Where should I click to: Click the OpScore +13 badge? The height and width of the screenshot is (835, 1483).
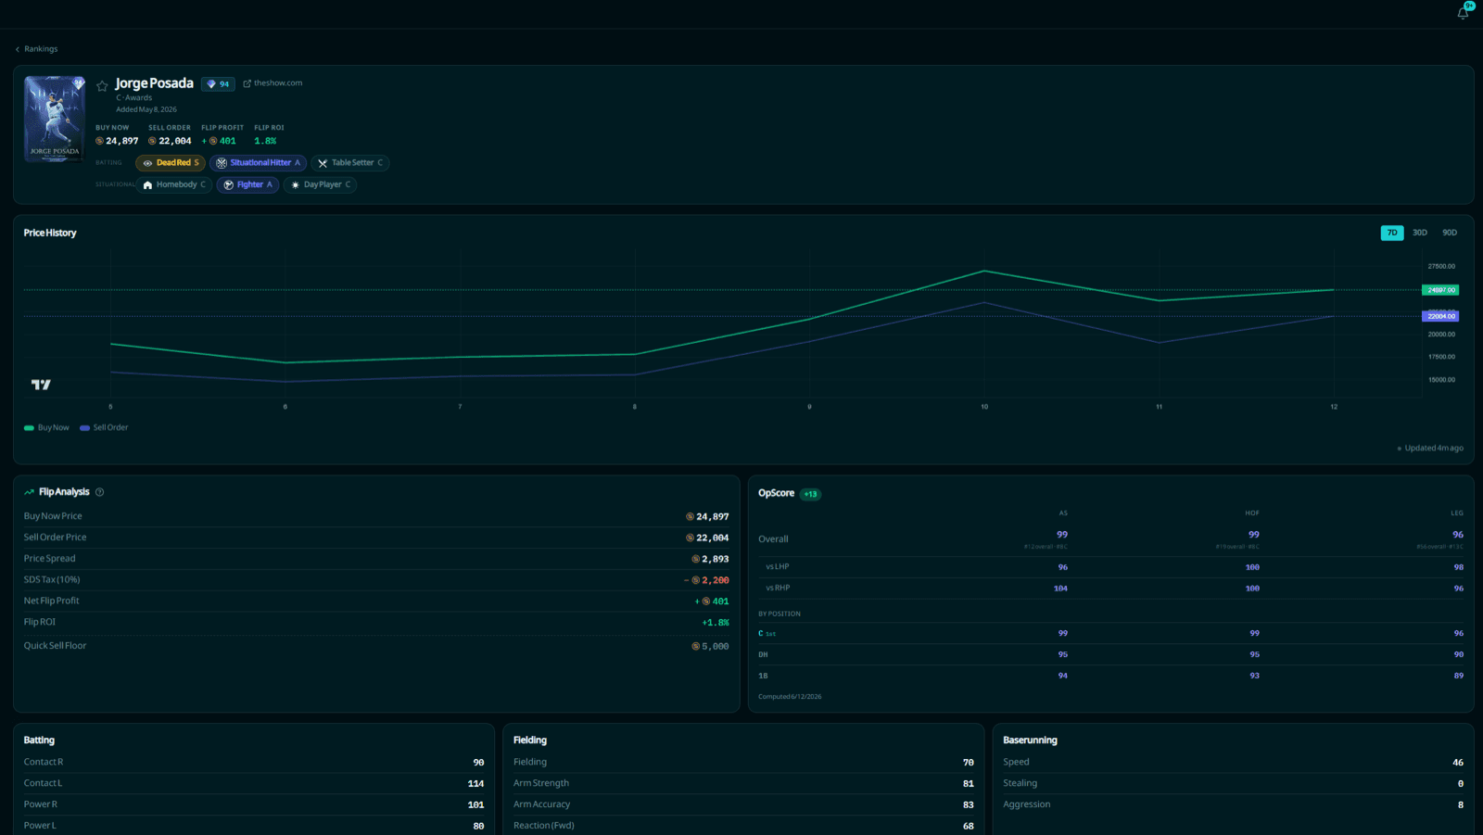(810, 494)
